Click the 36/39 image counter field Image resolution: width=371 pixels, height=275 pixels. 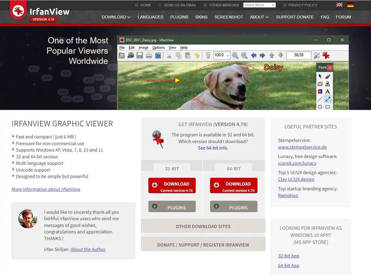(x=299, y=55)
